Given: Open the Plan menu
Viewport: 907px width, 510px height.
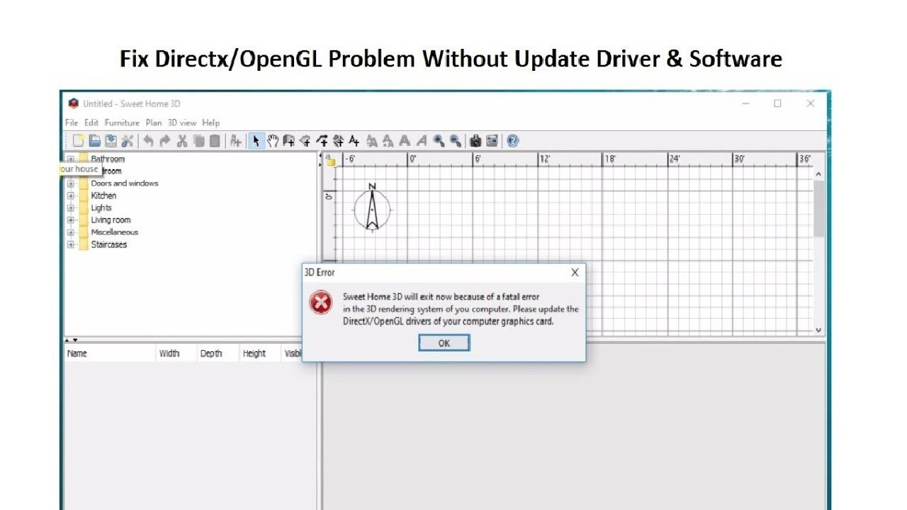Looking at the screenshot, I should pos(154,123).
